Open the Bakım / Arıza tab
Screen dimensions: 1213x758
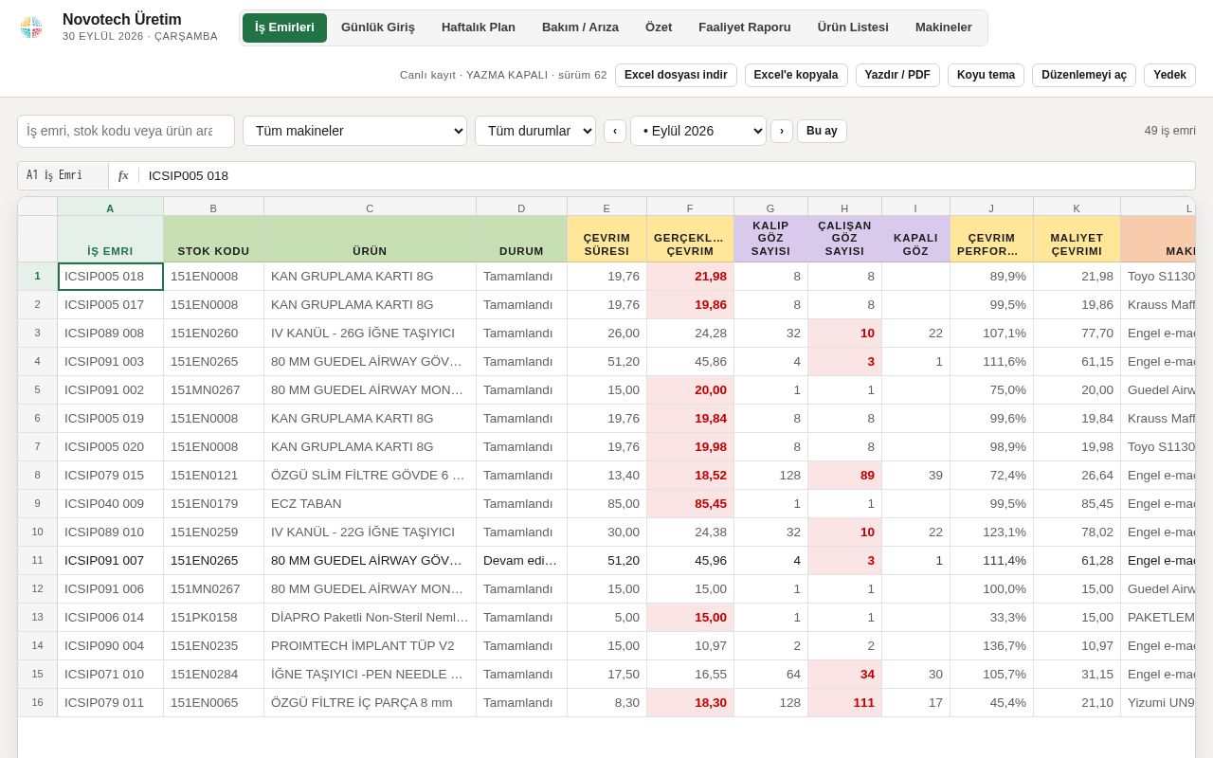tap(580, 27)
